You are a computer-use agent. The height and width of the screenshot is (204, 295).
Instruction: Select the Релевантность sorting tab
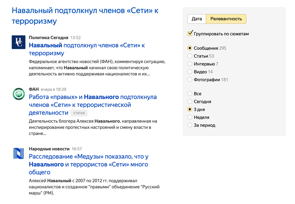tap(226, 19)
